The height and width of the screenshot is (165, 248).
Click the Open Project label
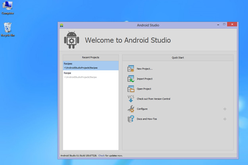click(x=144, y=89)
